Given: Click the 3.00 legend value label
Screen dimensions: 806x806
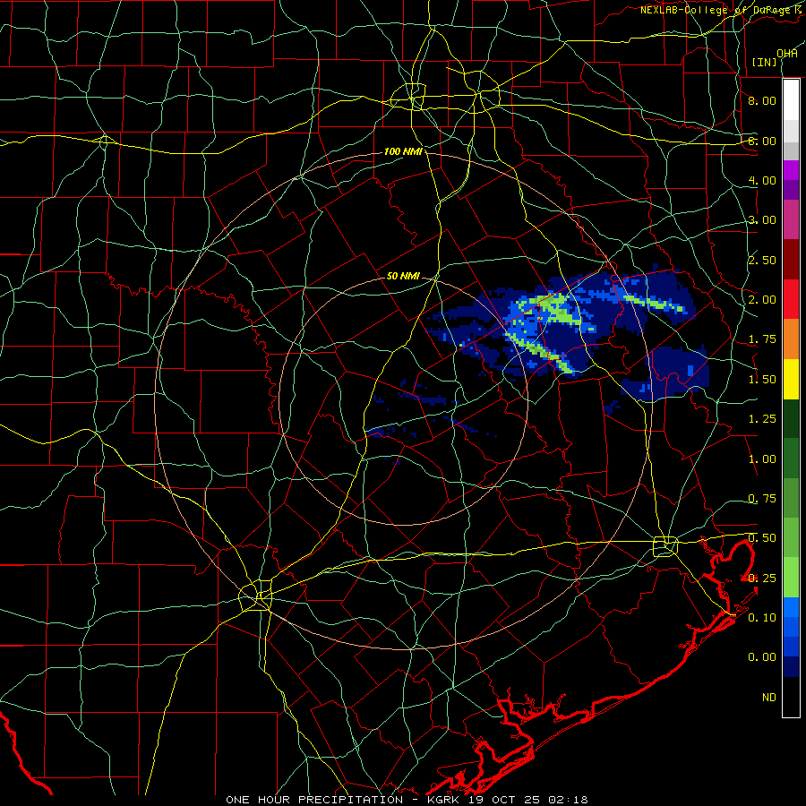Looking at the screenshot, I should coord(762,220).
